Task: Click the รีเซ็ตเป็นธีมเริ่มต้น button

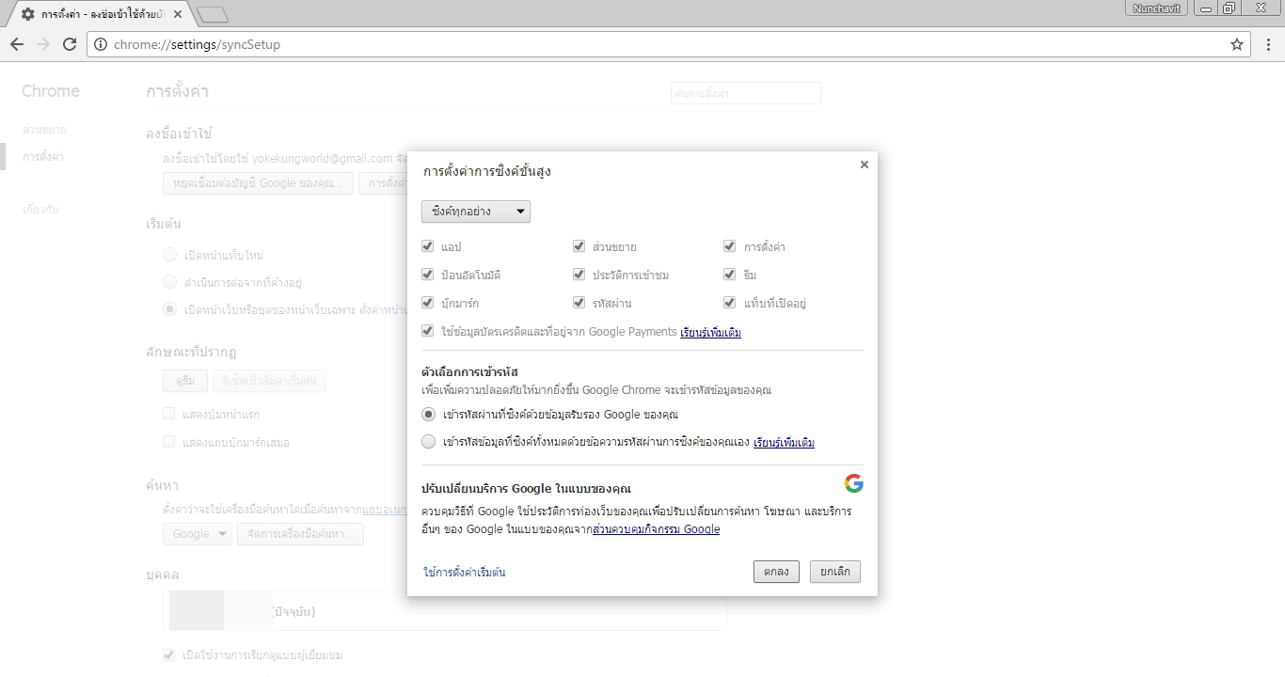Action: click(270, 381)
